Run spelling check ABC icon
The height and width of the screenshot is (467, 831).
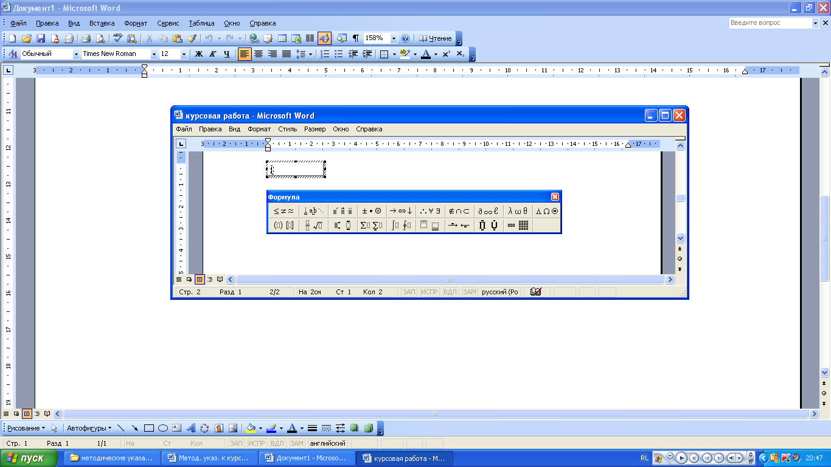coord(118,38)
